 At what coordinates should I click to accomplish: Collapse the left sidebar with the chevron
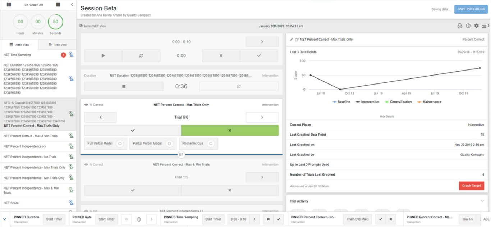coord(72,5)
